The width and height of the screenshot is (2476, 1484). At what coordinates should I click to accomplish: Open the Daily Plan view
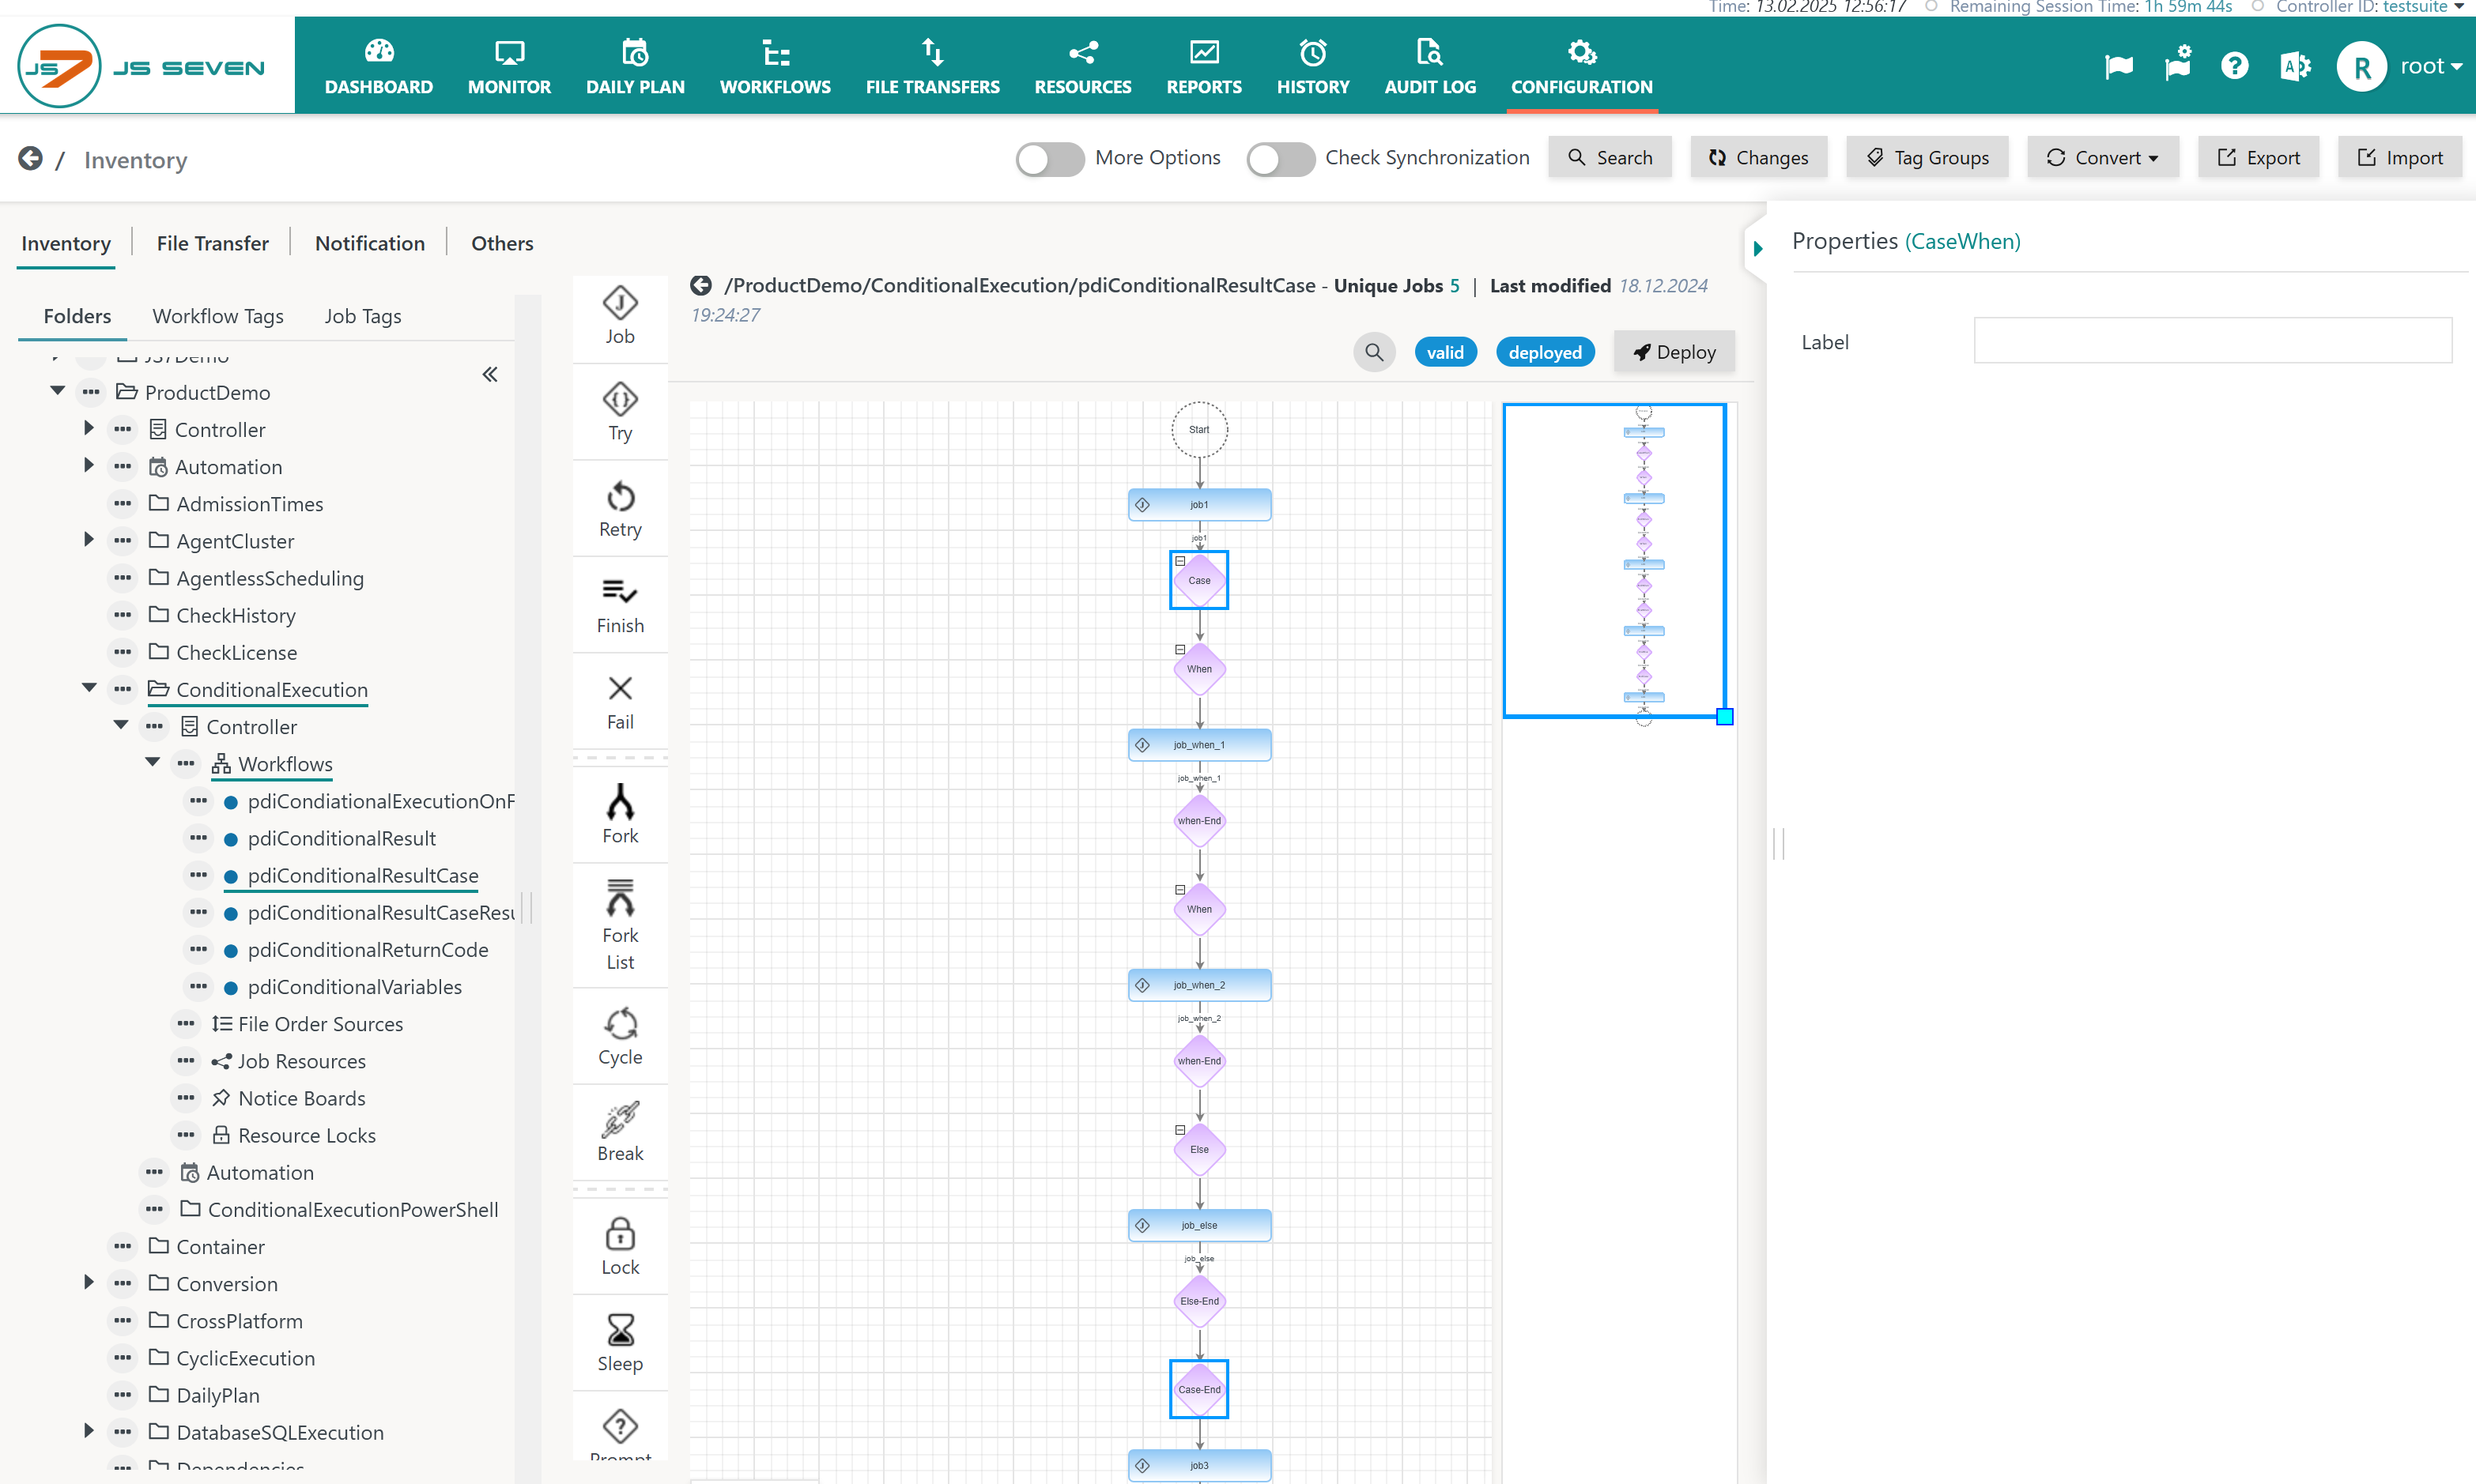pos(636,66)
